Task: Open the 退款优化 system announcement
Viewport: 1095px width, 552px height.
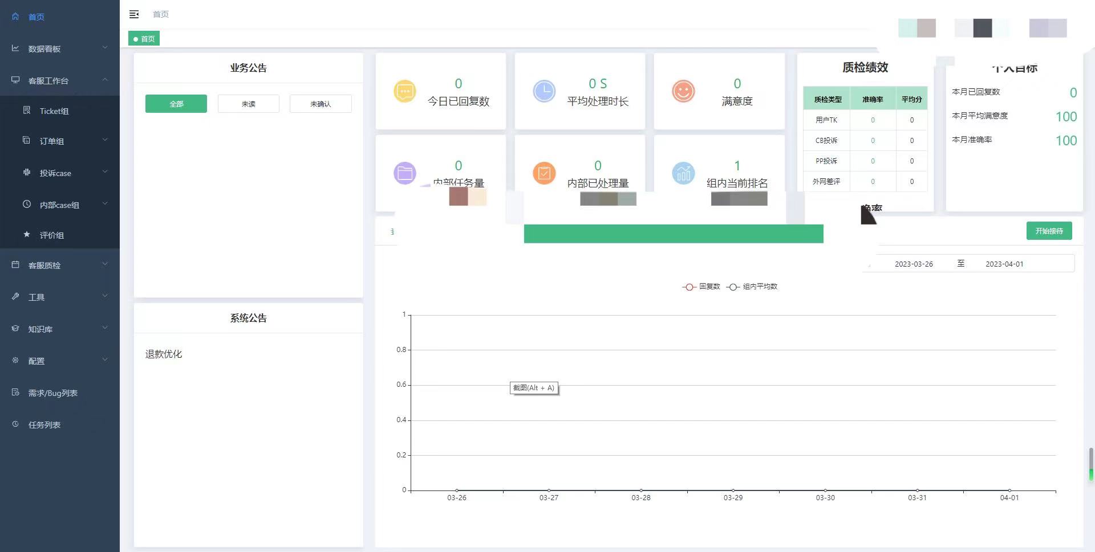Action: [x=164, y=354]
